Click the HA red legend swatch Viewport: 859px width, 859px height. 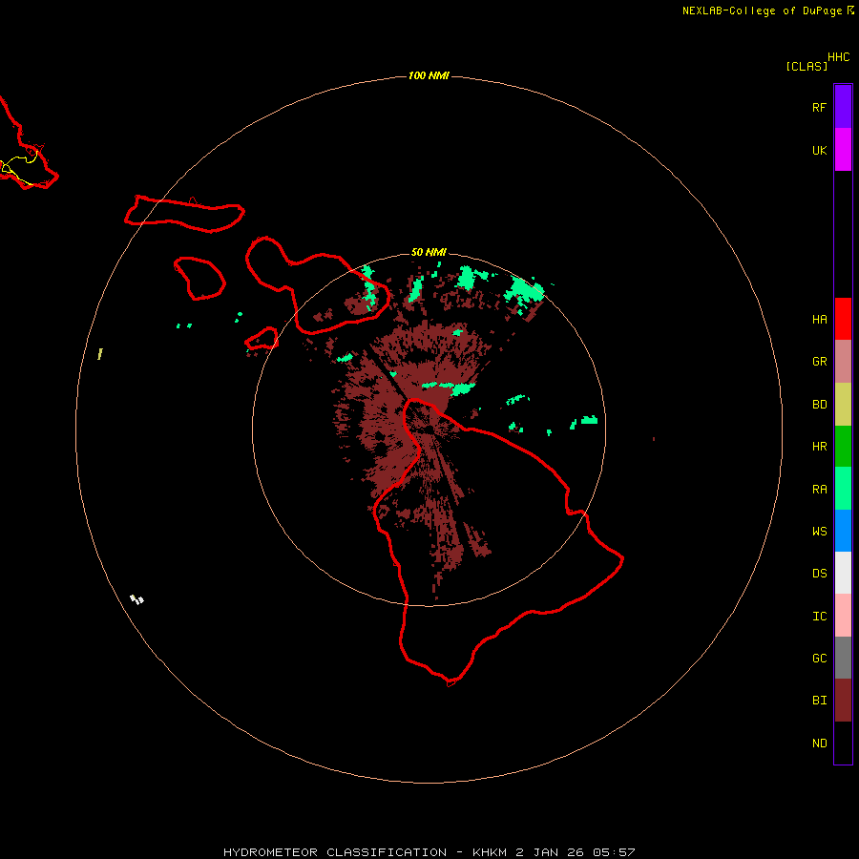(x=843, y=319)
